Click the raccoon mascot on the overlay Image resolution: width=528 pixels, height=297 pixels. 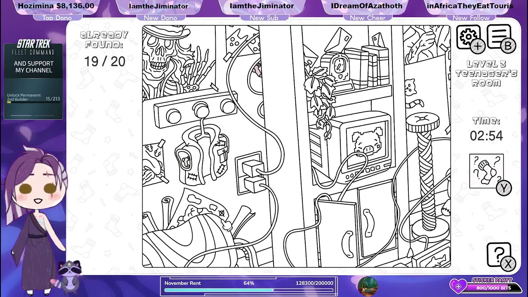pos(69,275)
